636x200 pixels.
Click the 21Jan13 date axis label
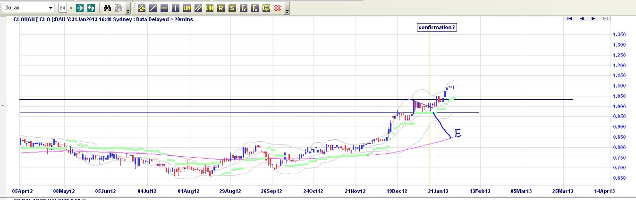(x=438, y=191)
